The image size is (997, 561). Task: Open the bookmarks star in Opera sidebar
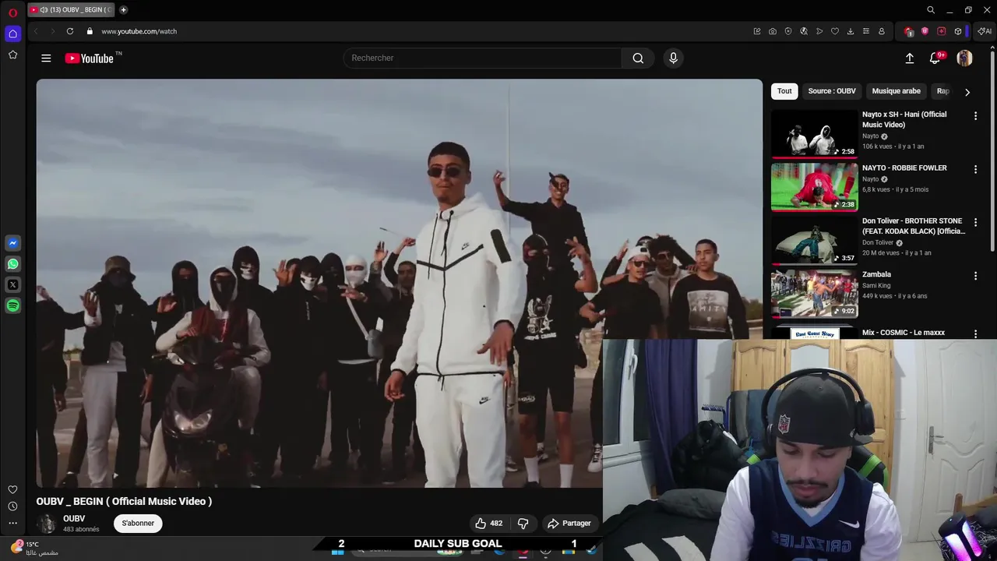click(12, 55)
